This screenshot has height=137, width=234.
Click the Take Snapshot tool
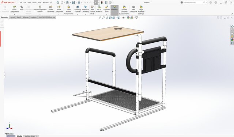(x=133, y=9)
